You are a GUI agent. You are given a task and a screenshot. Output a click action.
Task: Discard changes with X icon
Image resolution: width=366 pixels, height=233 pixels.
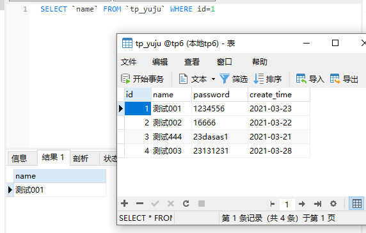(171, 204)
